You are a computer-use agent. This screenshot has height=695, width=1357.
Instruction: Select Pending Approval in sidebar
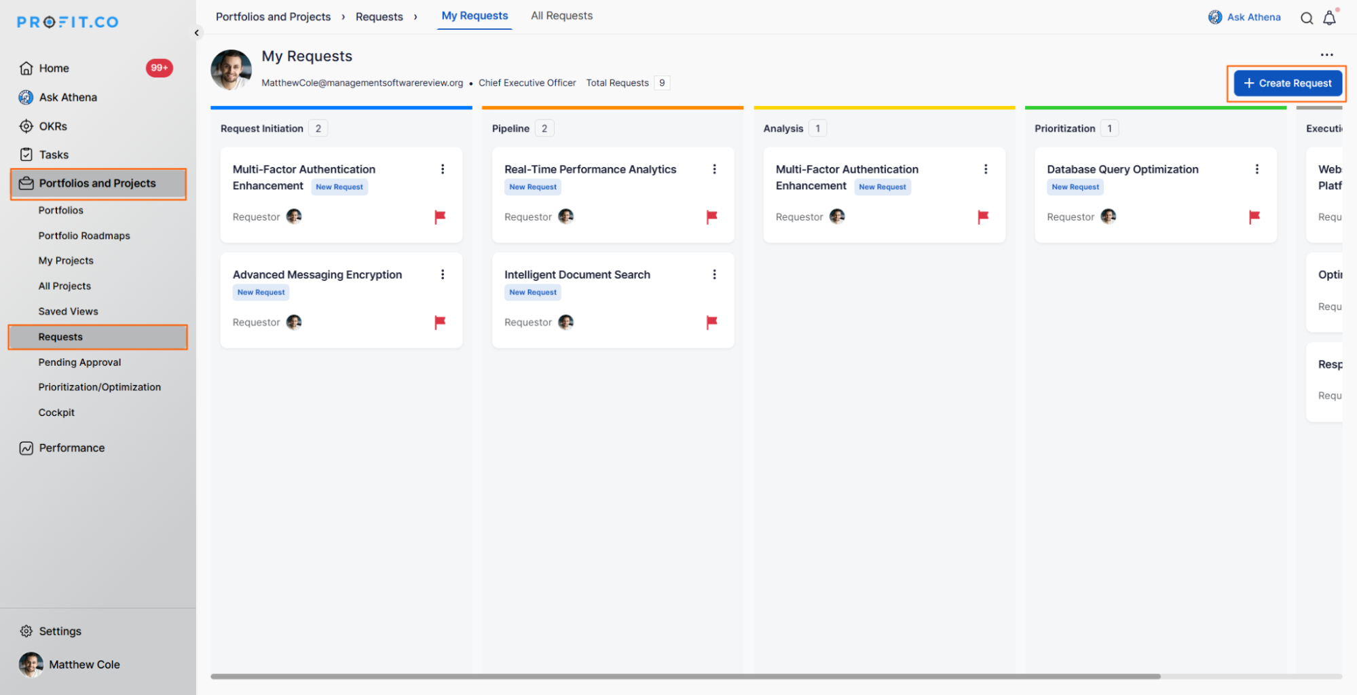pyautogui.click(x=79, y=362)
